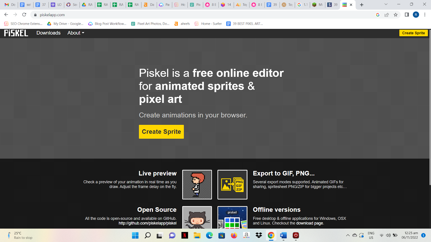Viewport: 431px width, 242px height.
Task: Click the Google icon in address bar
Action: coord(378,15)
